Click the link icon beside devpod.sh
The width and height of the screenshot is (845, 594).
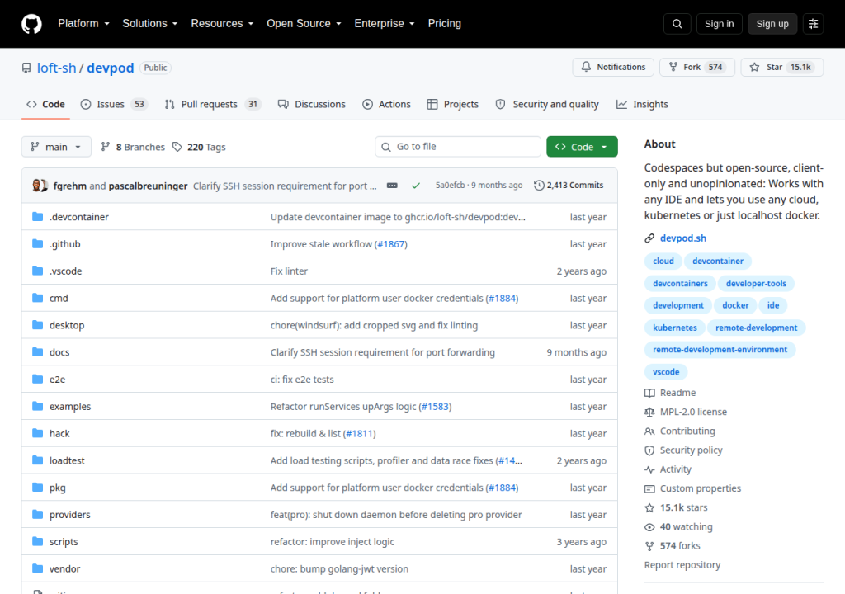(x=649, y=238)
